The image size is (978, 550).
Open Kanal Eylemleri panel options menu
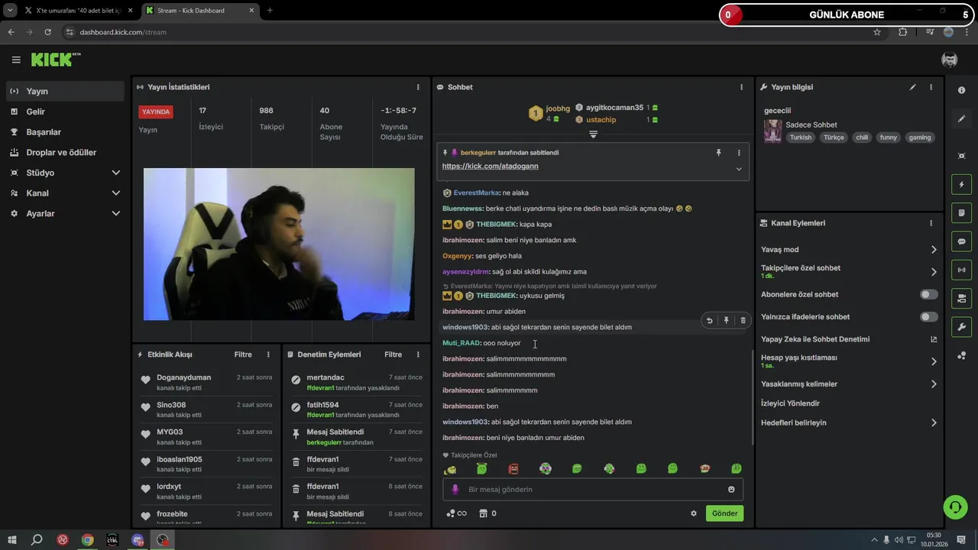(931, 223)
